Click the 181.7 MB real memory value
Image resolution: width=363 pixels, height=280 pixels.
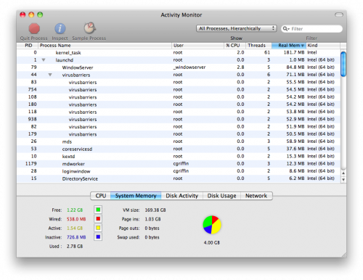point(294,52)
